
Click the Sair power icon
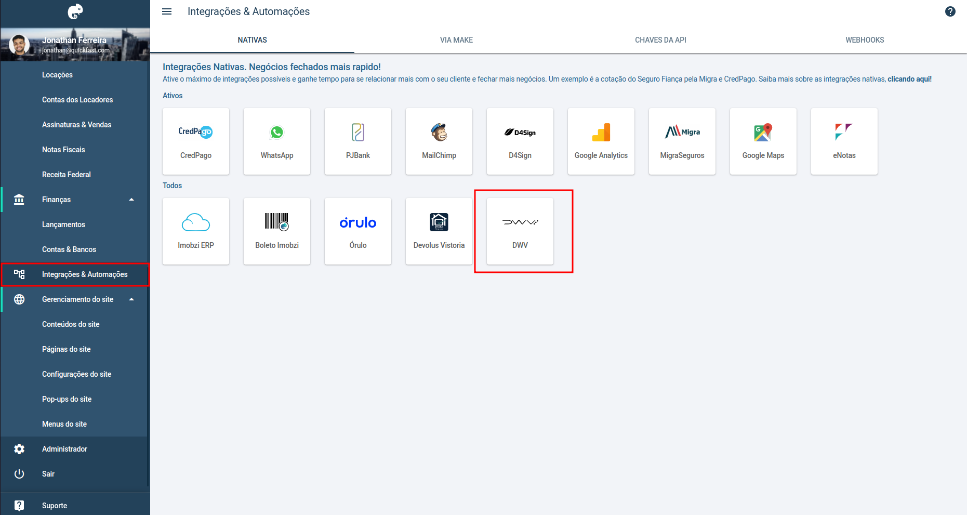coord(19,474)
